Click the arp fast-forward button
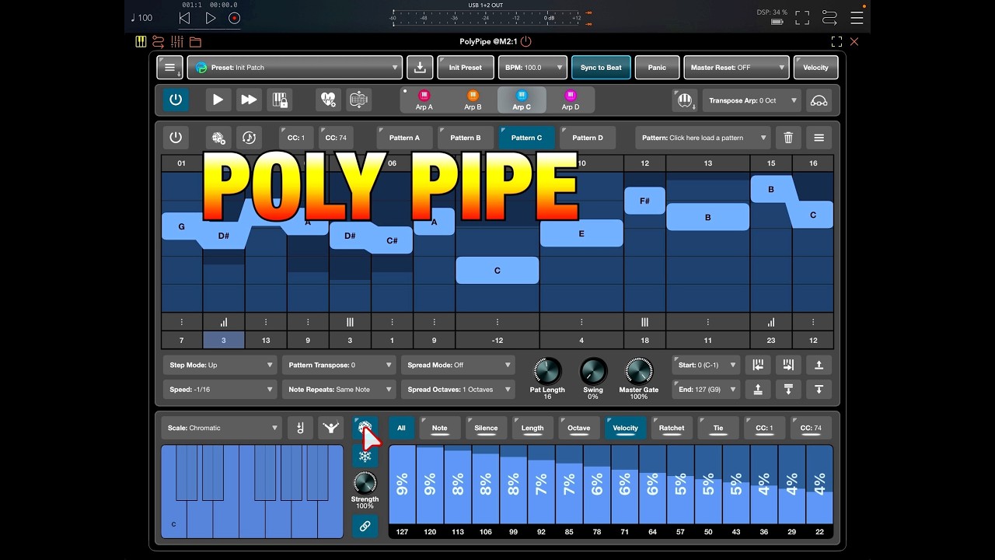The height and width of the screenshot is (560, 995). (x=249, y=100)
